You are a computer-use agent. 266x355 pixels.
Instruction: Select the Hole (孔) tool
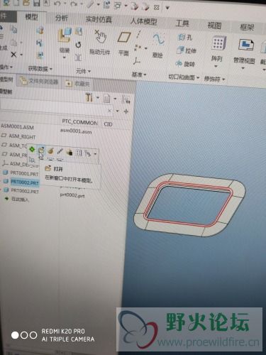(x=185, y=37)
